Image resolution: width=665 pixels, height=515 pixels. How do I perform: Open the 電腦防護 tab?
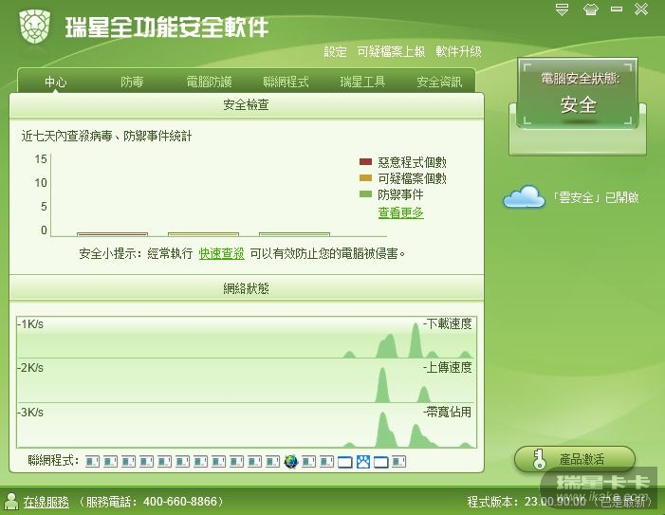(x=209, y=82)
